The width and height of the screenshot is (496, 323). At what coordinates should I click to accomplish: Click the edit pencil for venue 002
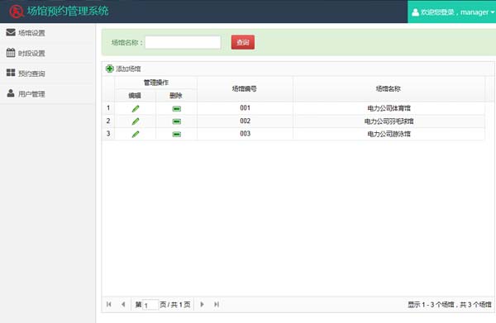(136, 121)
